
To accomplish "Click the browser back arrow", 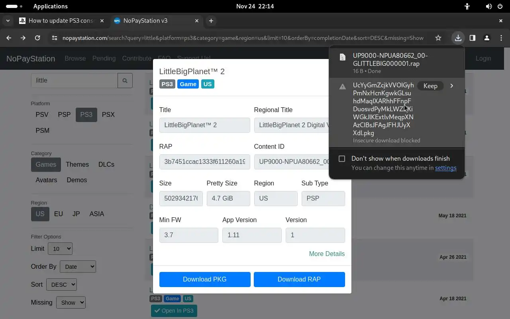I will point(9,38).
